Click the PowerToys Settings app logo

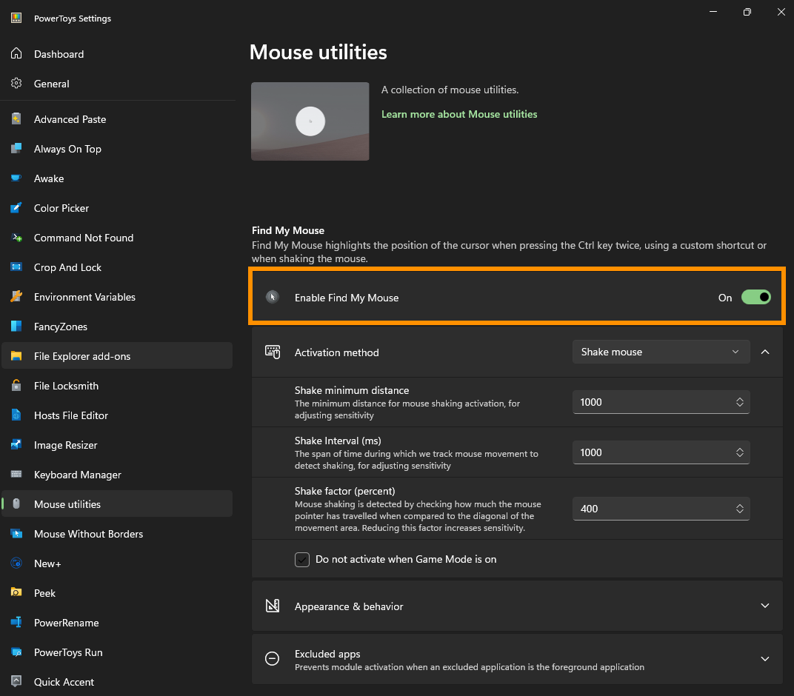[x=16, y=18]
